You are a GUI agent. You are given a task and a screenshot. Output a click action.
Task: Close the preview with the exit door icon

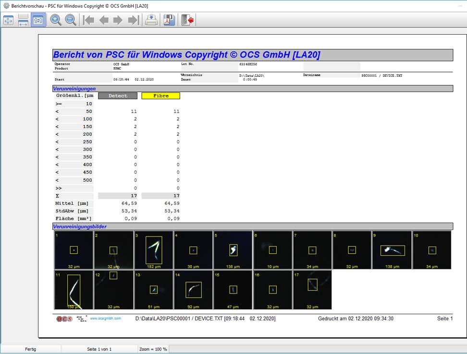pyautogui.click(x=187, y=20)
